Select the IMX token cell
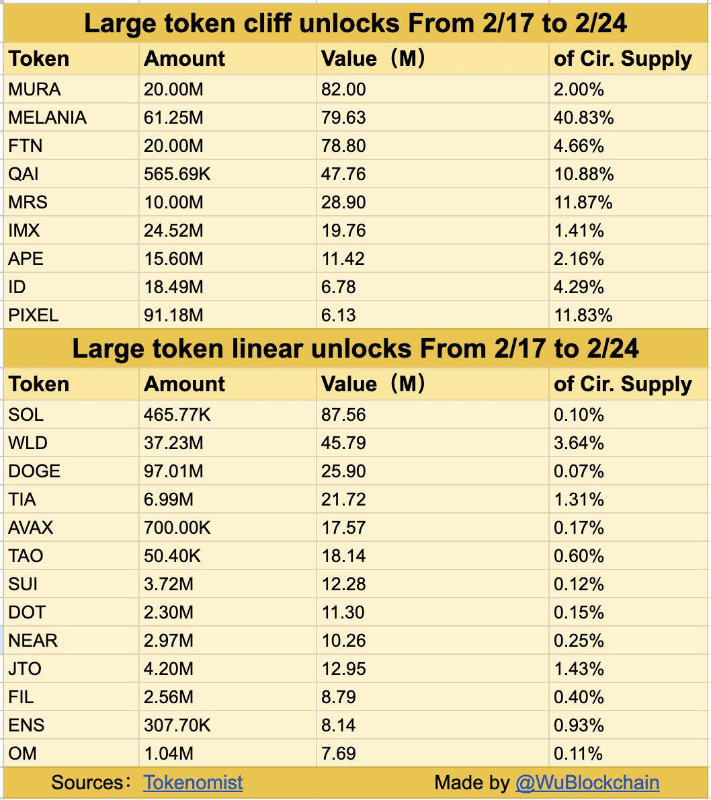711x800 pixels. [24, 231]
